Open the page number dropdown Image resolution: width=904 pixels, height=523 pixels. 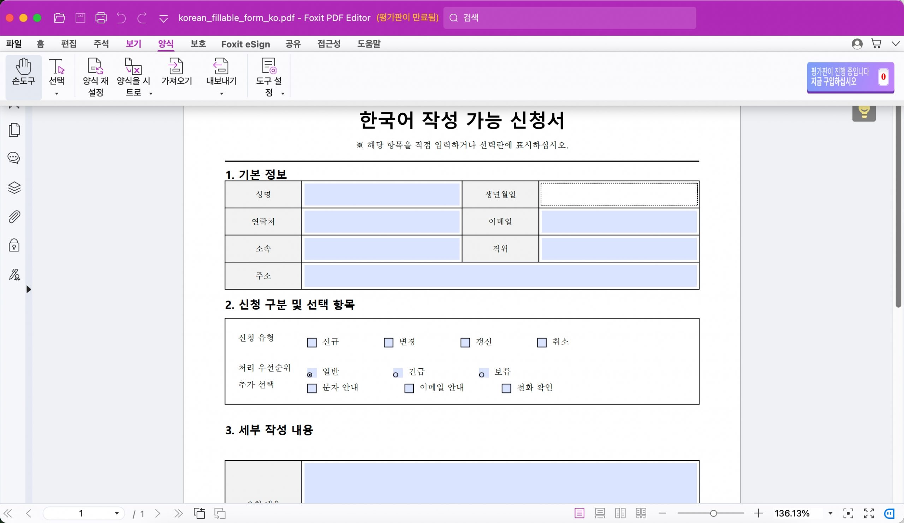(x=117, y=513)
